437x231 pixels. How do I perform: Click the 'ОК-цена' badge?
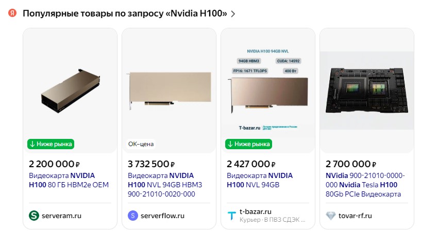coord(141,144)
